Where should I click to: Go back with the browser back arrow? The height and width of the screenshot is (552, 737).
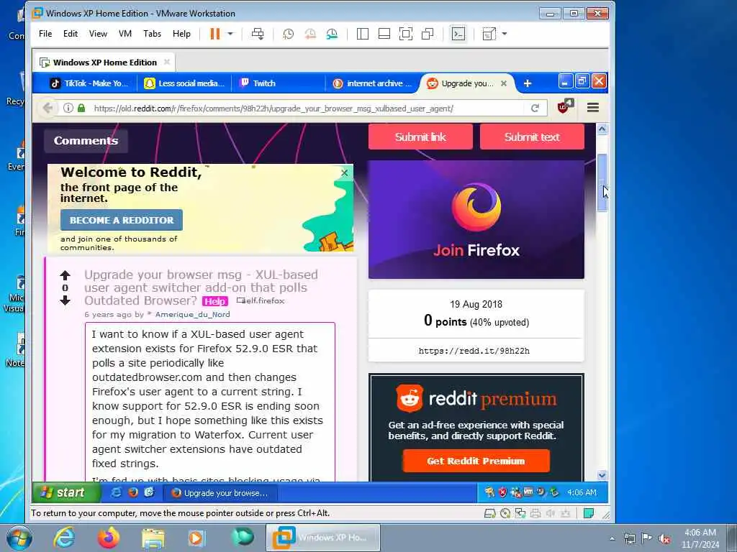pos(48,108)
